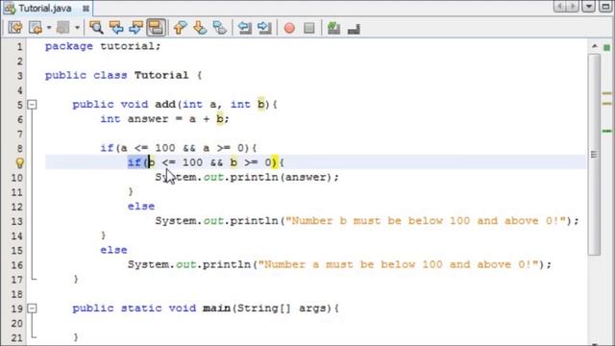Click the green mark in the error stripe

point(606,131)
